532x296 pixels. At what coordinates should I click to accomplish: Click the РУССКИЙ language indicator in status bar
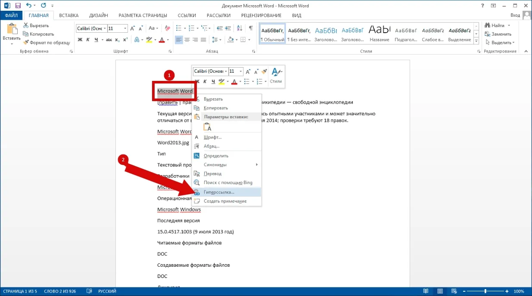tap(107, 291)
